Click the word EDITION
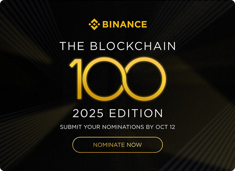This screenshot has height=171, width=235. 139,113
